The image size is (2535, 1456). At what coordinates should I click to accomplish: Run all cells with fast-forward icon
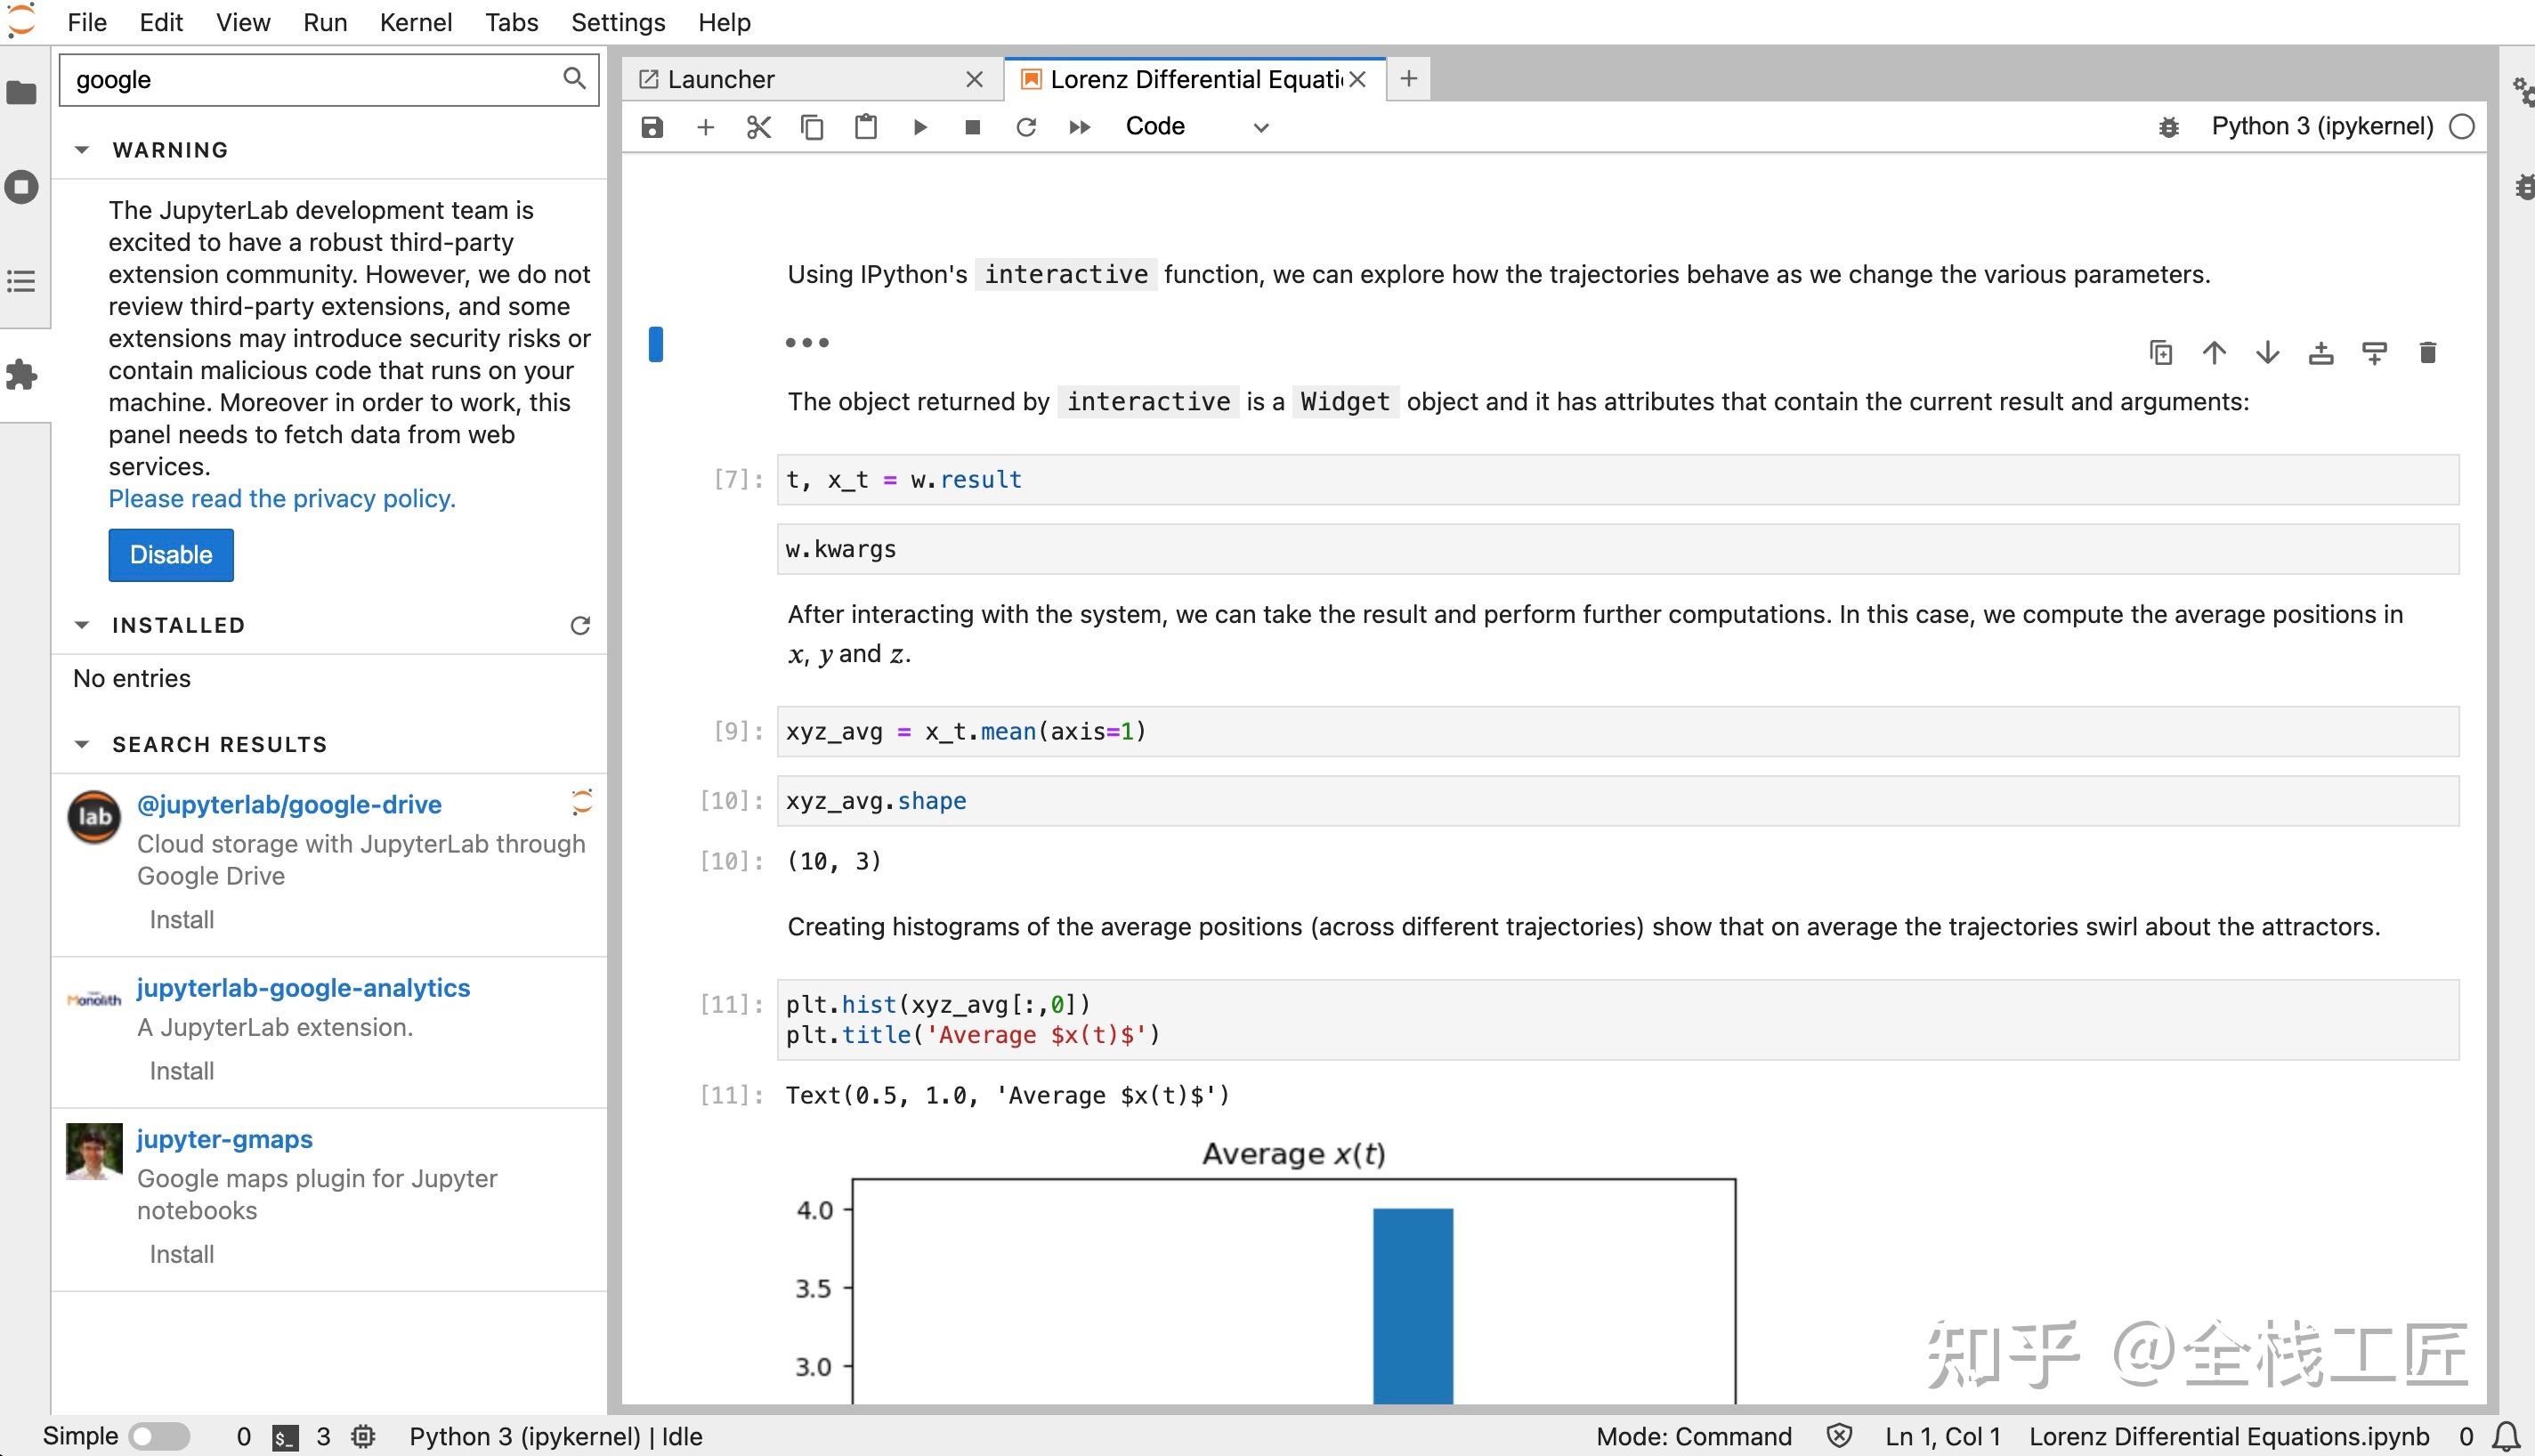(1080, 127)
